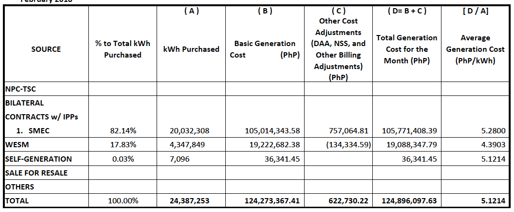Click the 'kWh Purchased' column header

[x=191, y=49]
